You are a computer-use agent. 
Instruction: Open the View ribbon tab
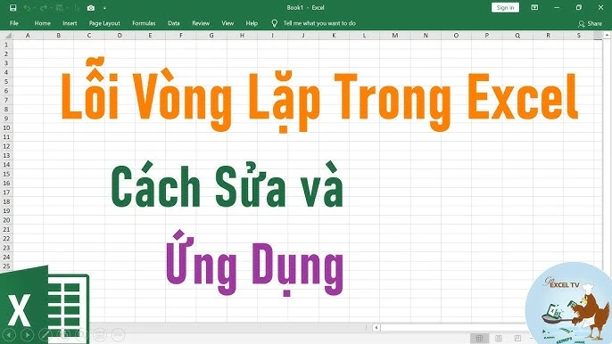pos(227,23)
